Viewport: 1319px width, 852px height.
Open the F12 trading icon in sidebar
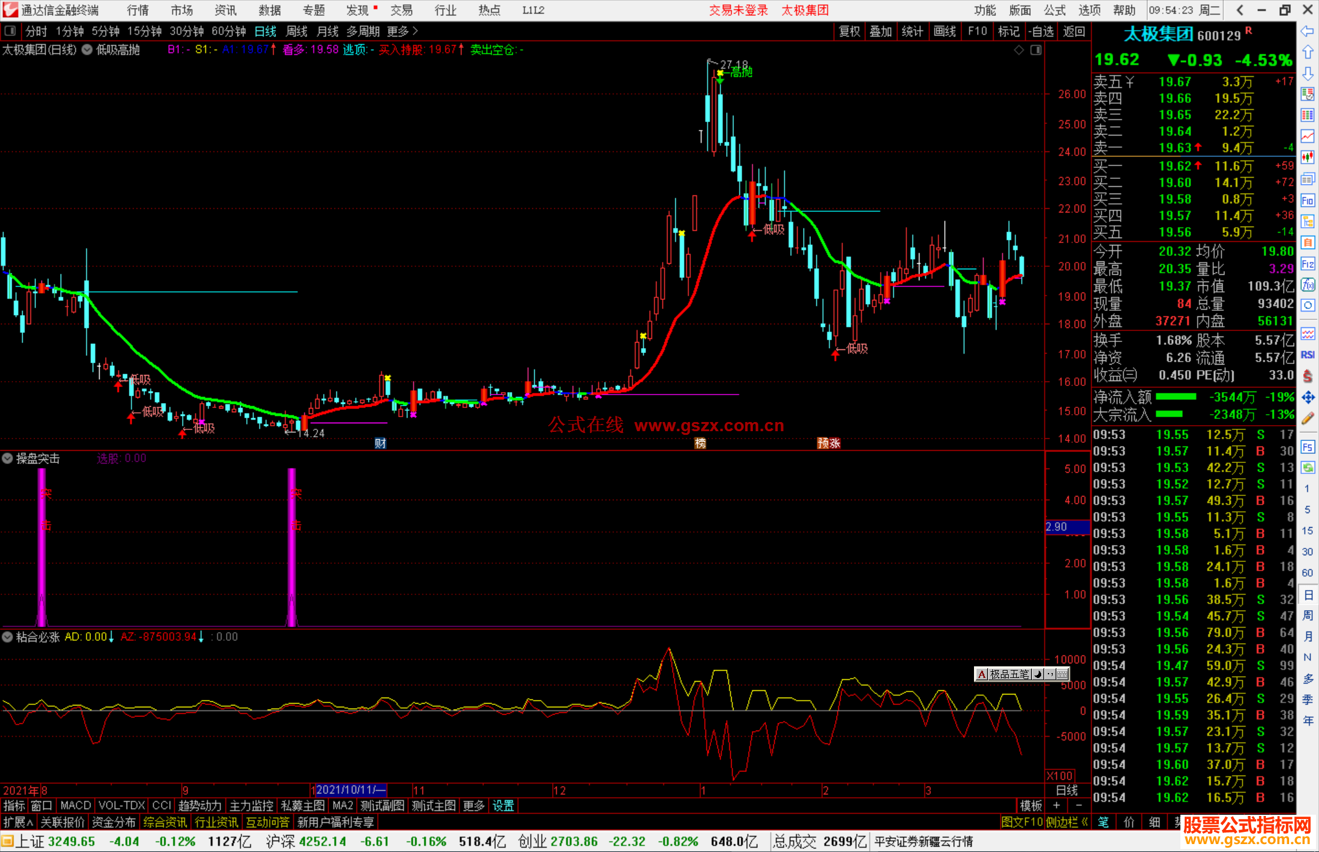click(1307, 264)
